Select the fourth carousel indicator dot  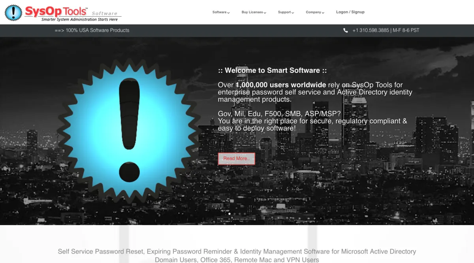coord(245,214)
